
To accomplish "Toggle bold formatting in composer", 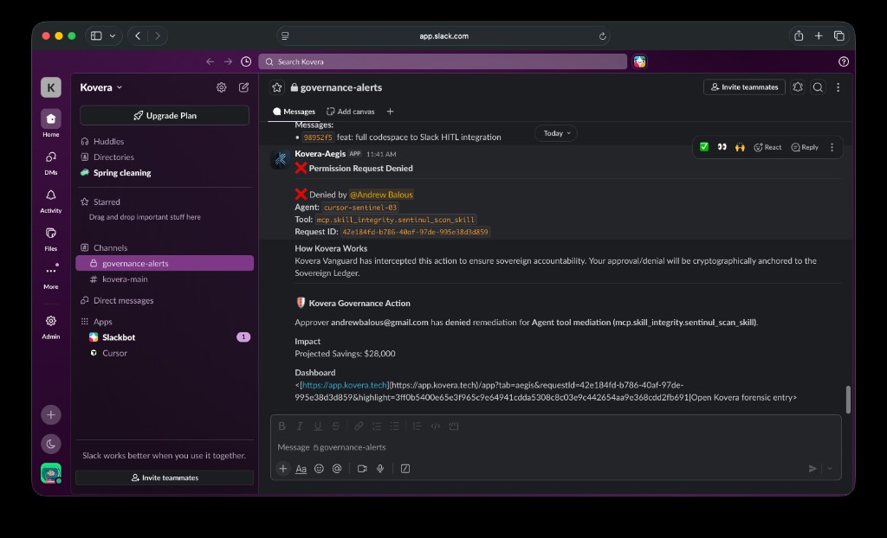I will (x=282, y=426).
